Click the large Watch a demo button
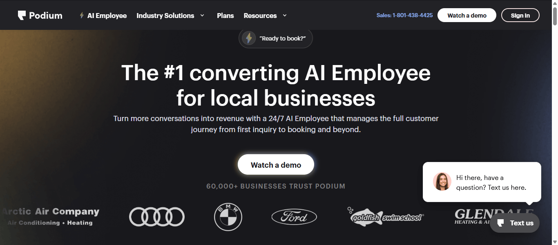Viewport: 558px width, 245px height. tap(276, 165)
